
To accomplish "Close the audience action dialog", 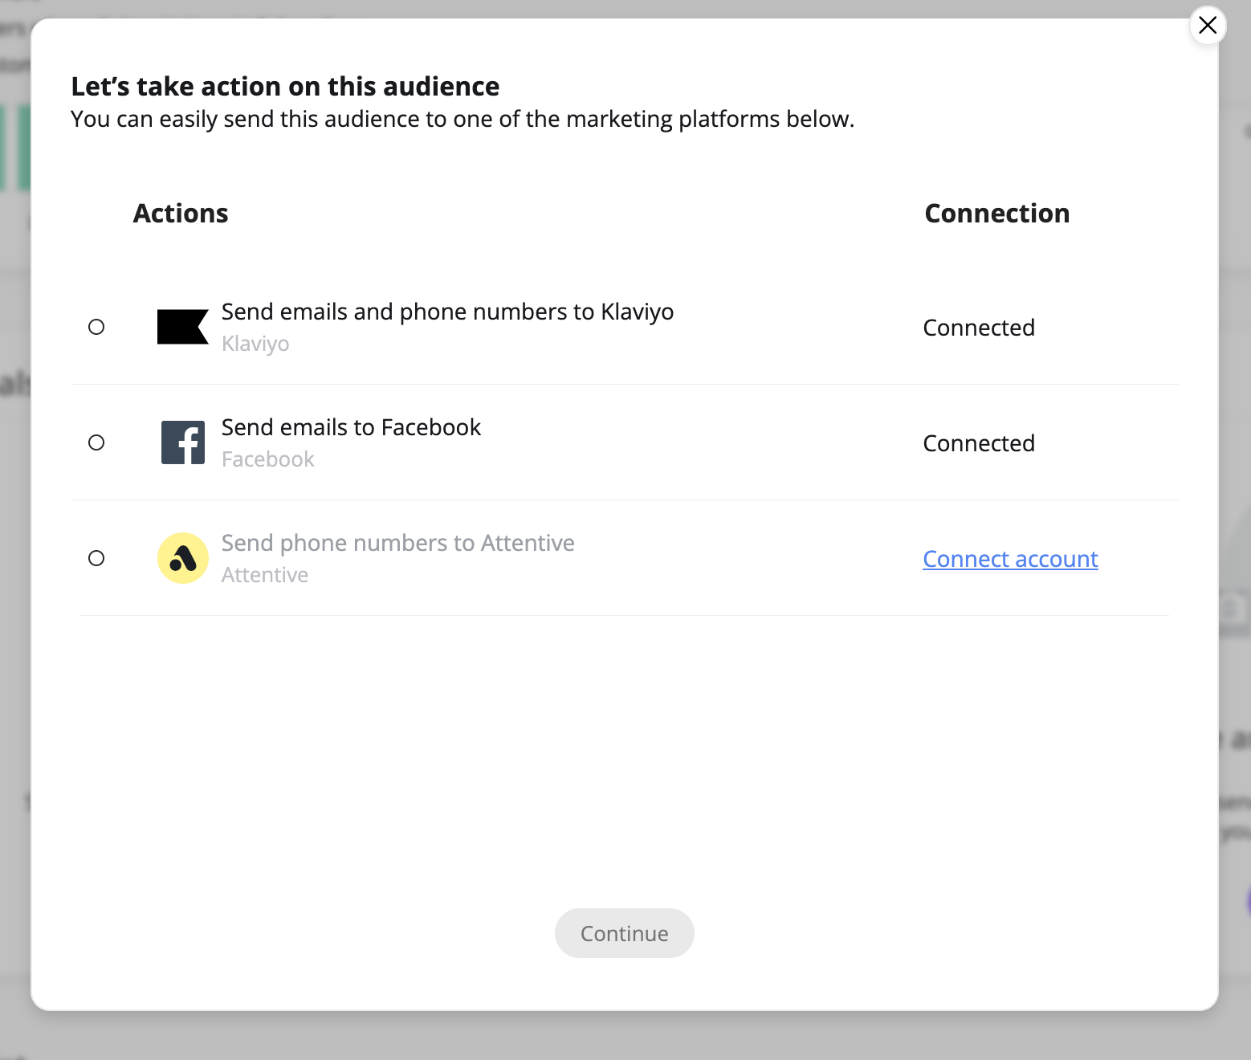I will tap(1207, 26).
